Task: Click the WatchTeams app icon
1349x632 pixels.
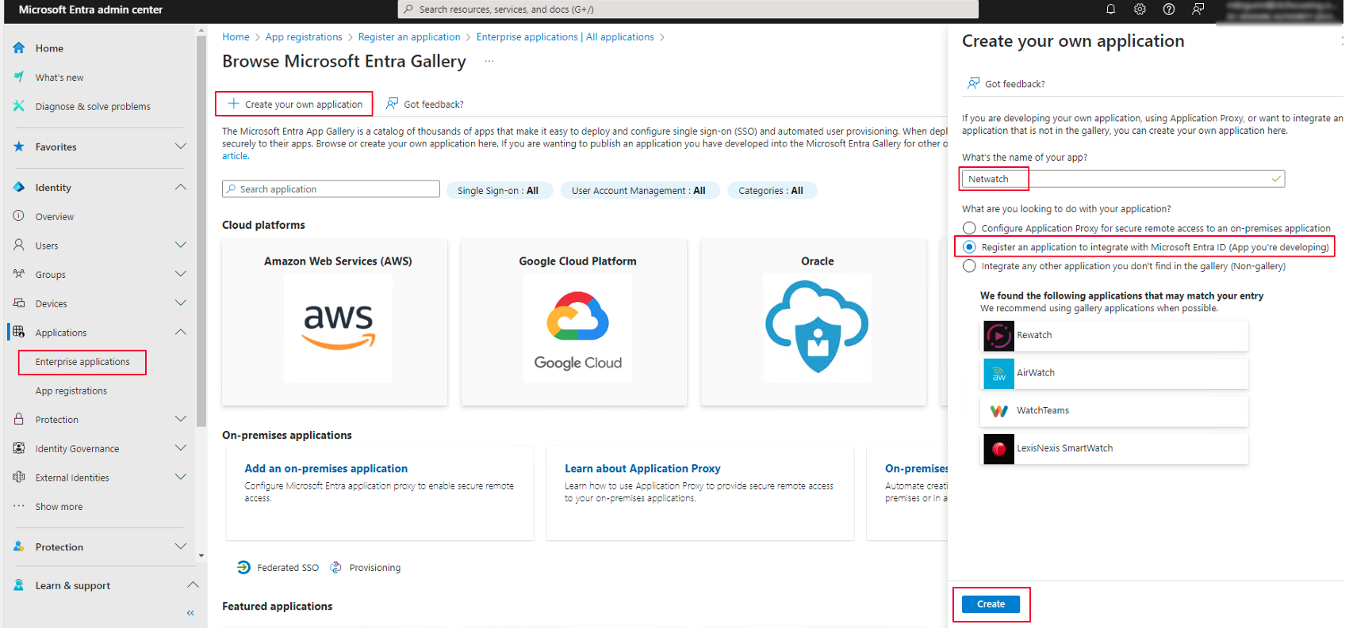Action: tap(998, 411)
